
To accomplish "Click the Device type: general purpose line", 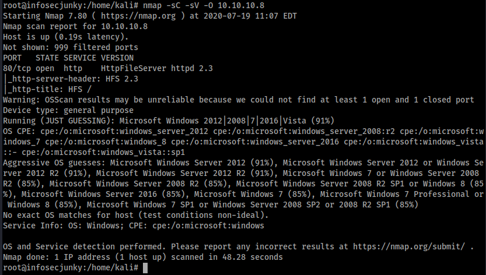I will point(68,111).
